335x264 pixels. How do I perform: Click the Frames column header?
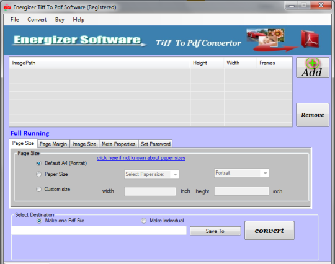click(x=274, y=63)
